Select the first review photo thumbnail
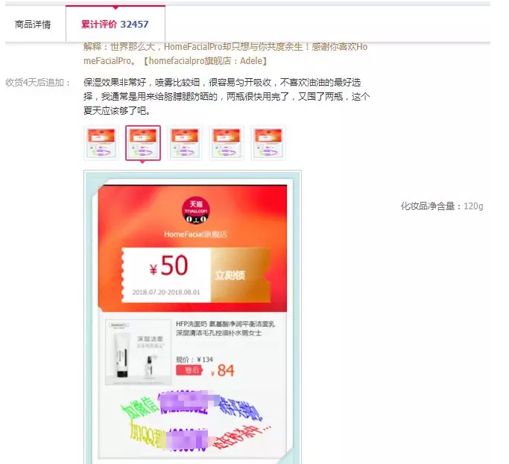This screenshot has height=464, width=509. [x=101, y=143]
